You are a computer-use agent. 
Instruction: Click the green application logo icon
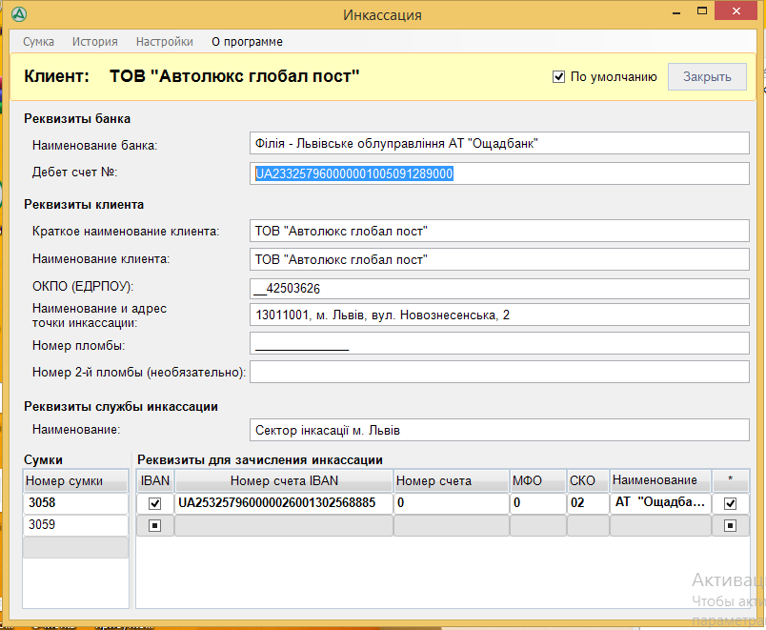pyautogui.click(x=19, y=14)
